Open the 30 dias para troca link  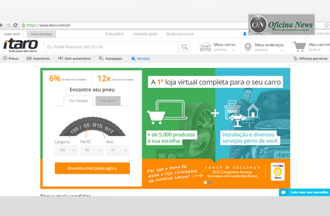(x=180, y=34)
